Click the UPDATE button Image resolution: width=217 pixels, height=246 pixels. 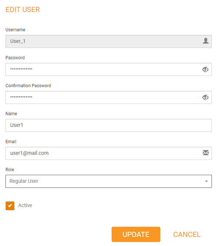coord(136,234)
